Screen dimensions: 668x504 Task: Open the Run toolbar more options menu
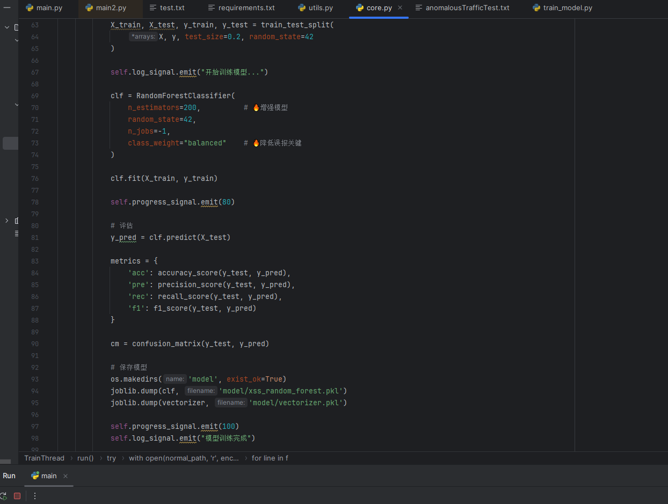point(35,496)
